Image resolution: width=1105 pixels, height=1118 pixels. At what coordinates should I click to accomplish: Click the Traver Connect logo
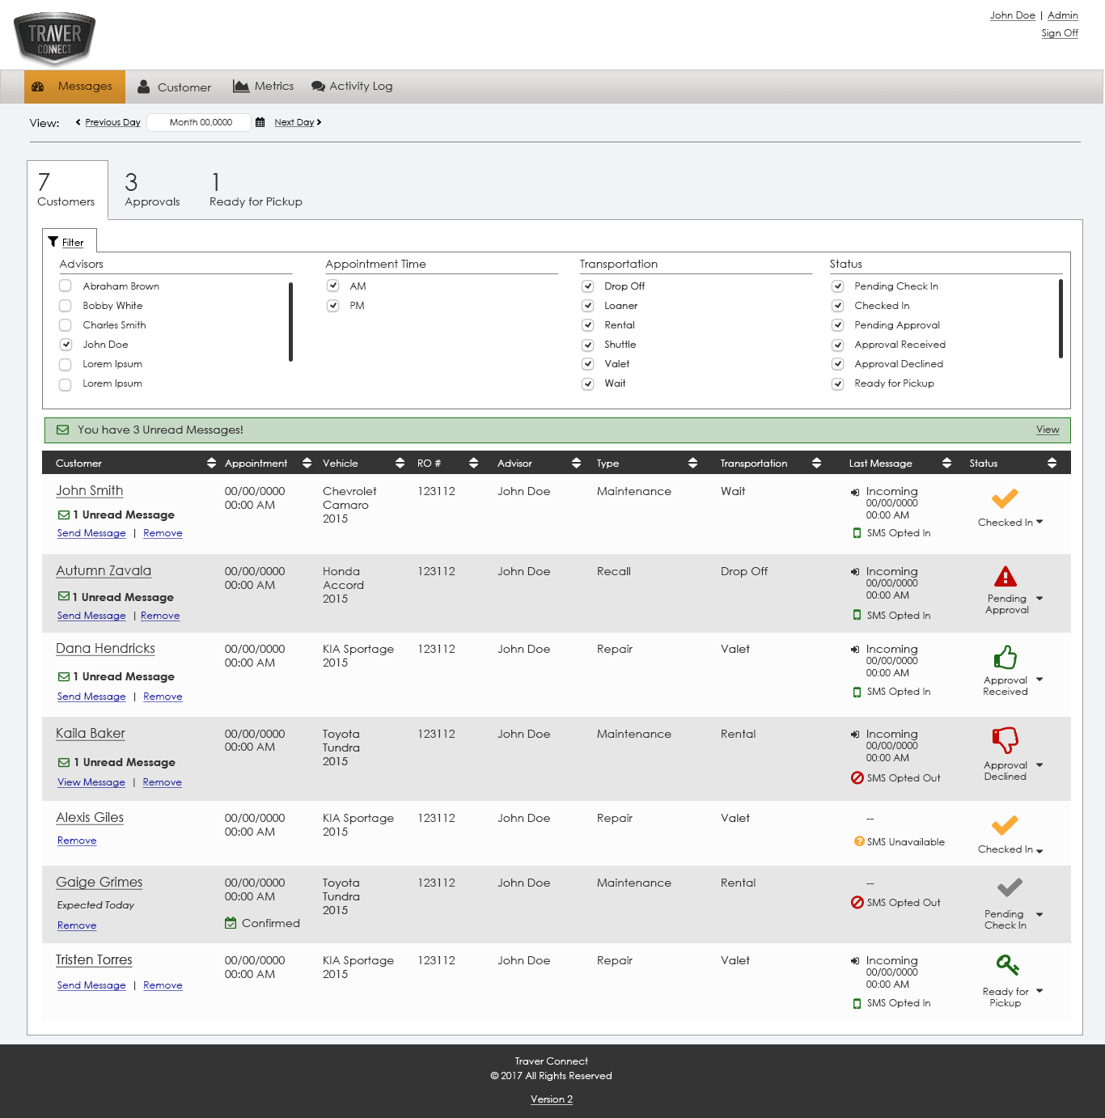(55, 38)
